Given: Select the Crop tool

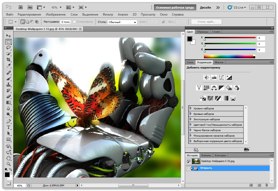Looking at the screenshot, I should click(9, 60).
